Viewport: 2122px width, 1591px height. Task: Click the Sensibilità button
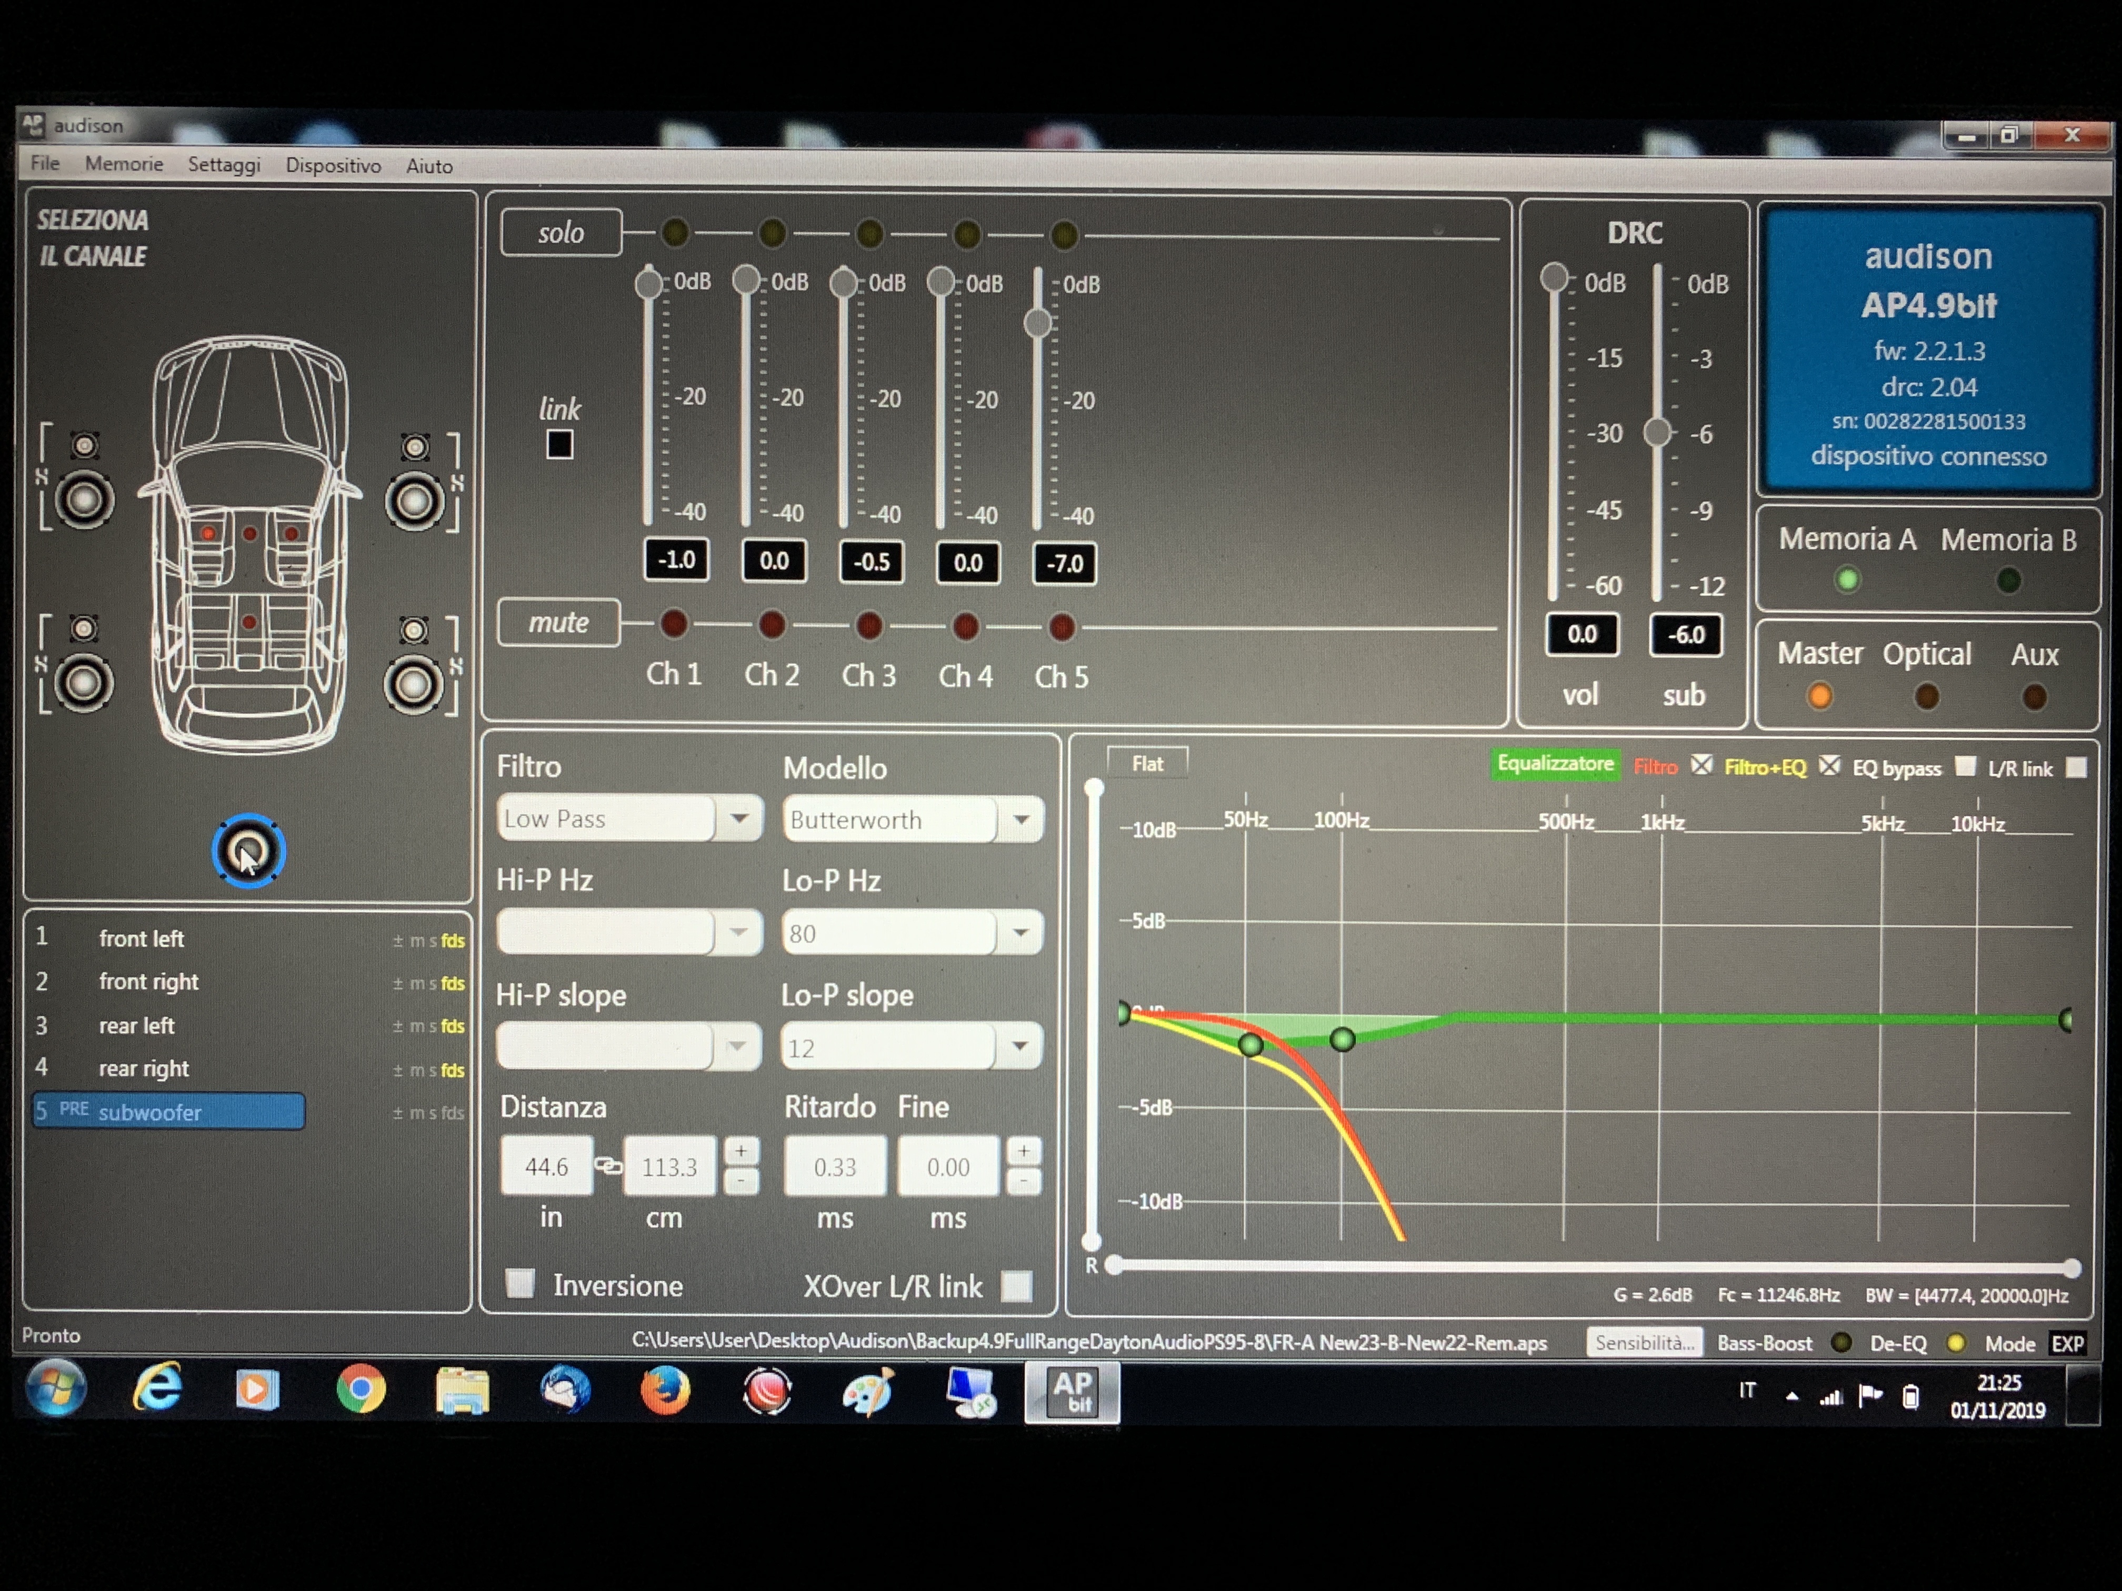[1644, 1343]
